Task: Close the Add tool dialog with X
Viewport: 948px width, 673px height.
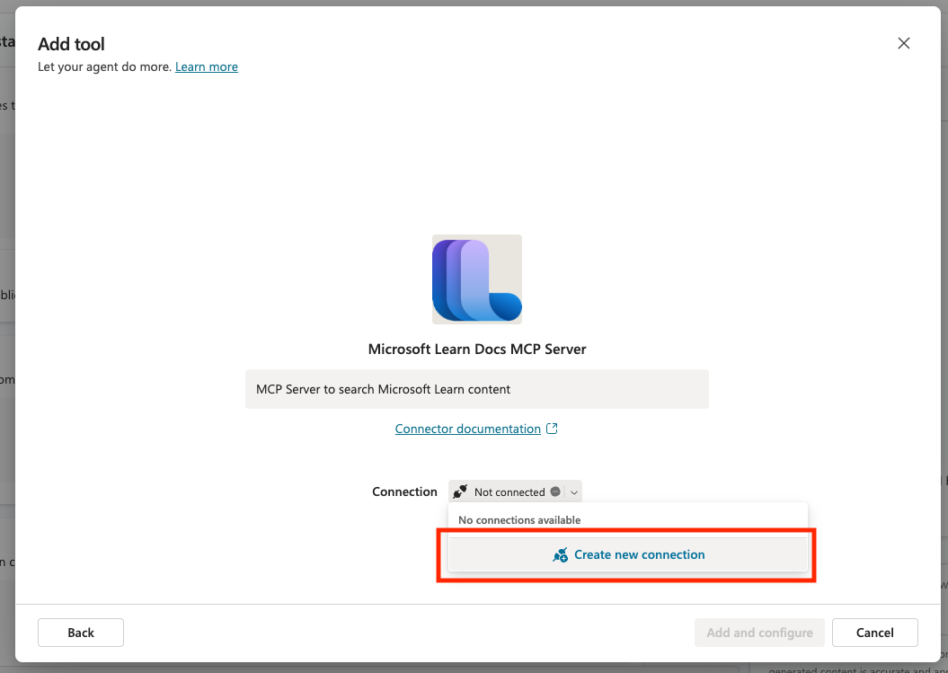Action: [x=903, y=43]
